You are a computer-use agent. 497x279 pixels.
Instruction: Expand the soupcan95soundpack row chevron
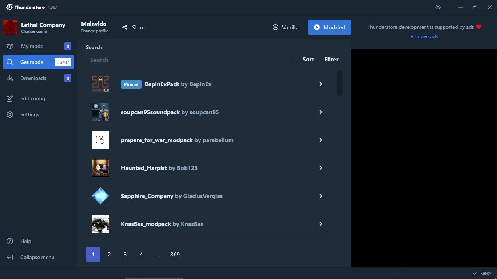click(x=321, y=112)
